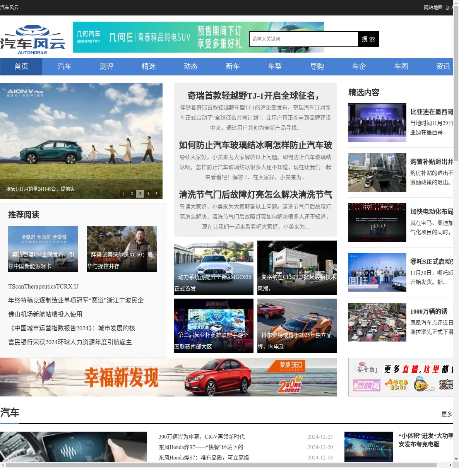Click the 搜索 search button

click(x=368, y=39)
